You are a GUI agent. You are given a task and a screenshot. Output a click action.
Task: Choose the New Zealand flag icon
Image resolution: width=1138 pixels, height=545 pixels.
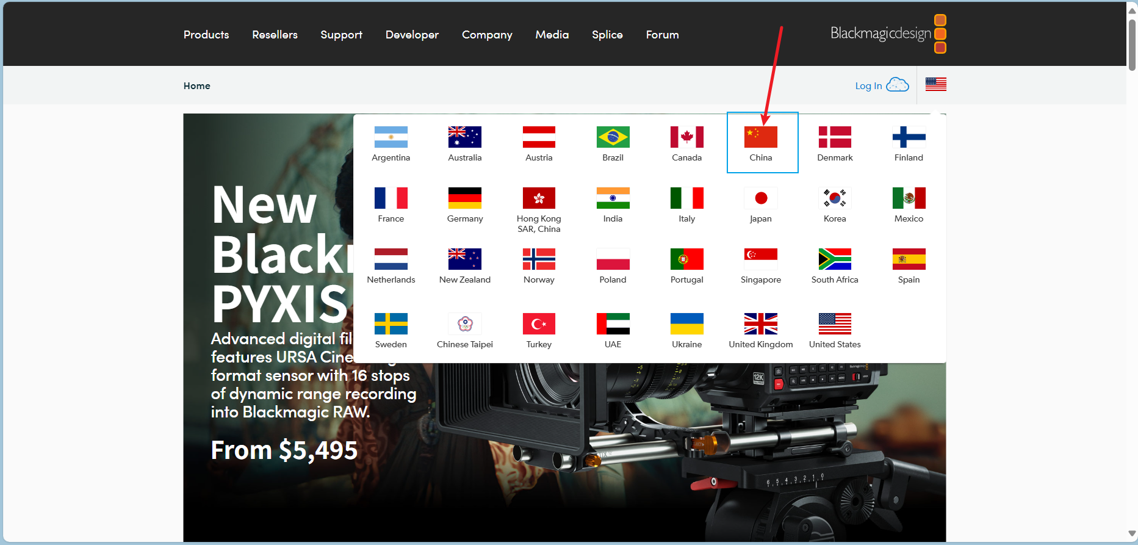(464, 259)
